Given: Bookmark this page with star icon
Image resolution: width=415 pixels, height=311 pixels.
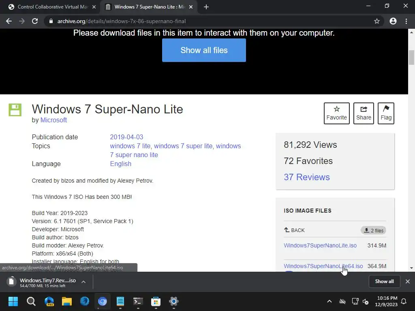Looking at the screenshot, I should pos(376,21).
